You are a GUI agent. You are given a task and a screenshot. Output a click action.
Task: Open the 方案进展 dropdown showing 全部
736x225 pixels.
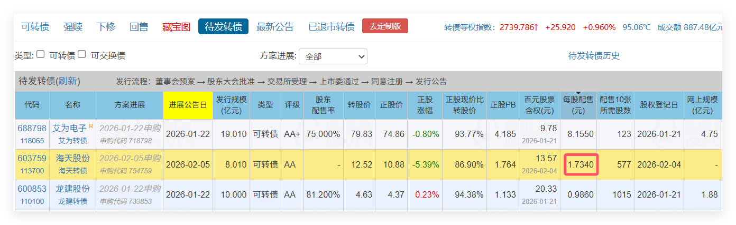[x=333, y=56]
